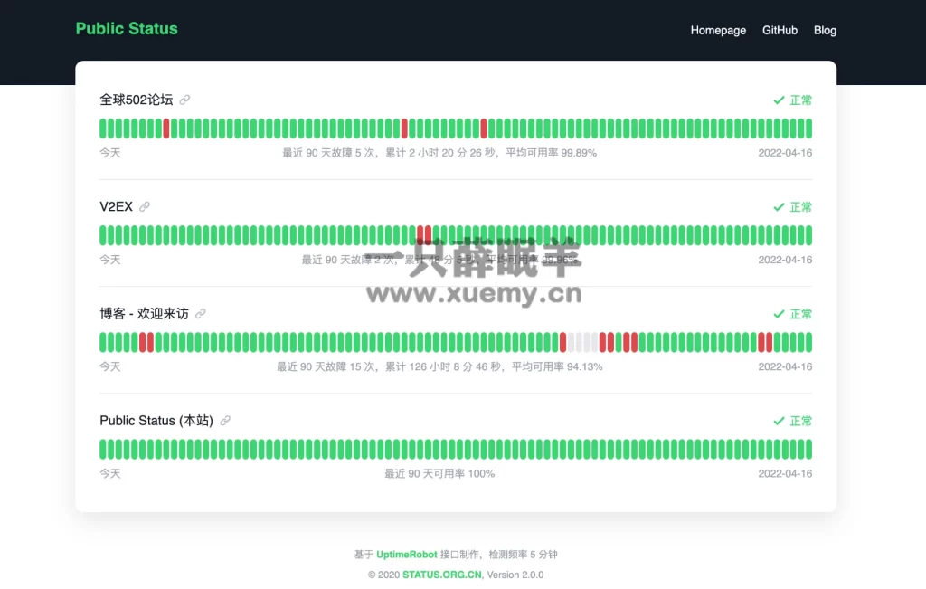Open the link icon beside 全球502论坛
Viewport: 926px width, 589px height.
click(x=184, y=100)
